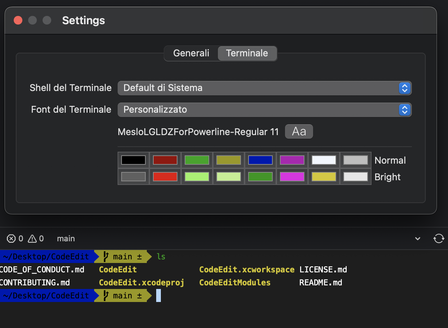The image size is (448, 328).
Task: Pick the Normal olive yellow color swatch
Action: click(x=229, y=160)
